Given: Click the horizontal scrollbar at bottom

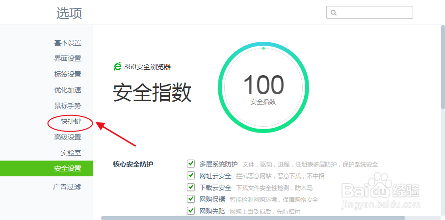Looking at the screenshot, I should [x=253, y=218].
